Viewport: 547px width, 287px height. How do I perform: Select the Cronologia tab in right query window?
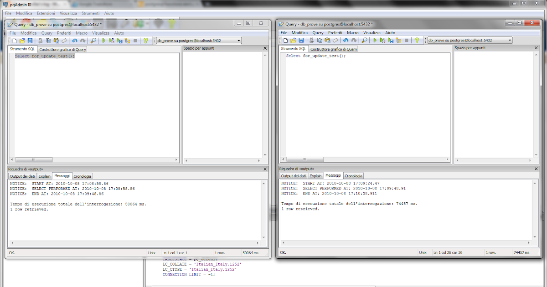tap(353, 175)
